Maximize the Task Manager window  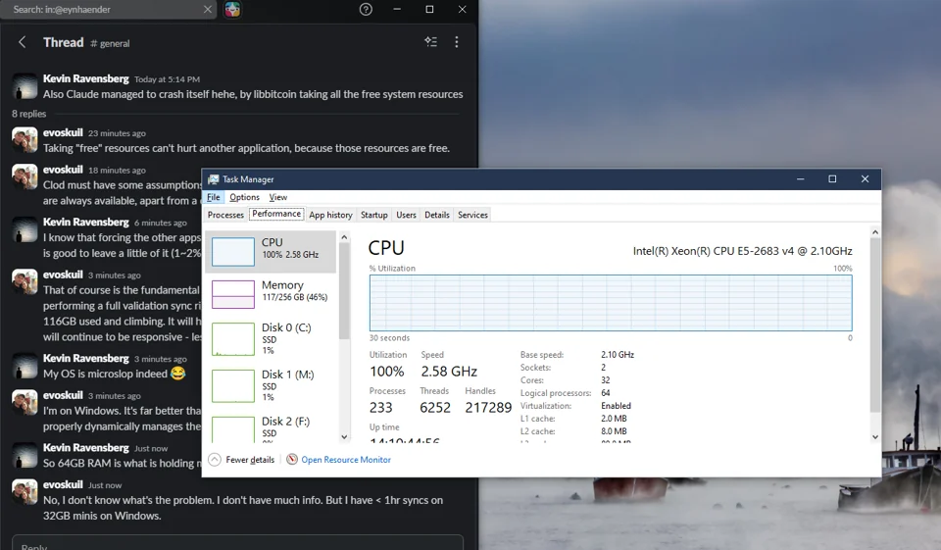coord(832,179)
